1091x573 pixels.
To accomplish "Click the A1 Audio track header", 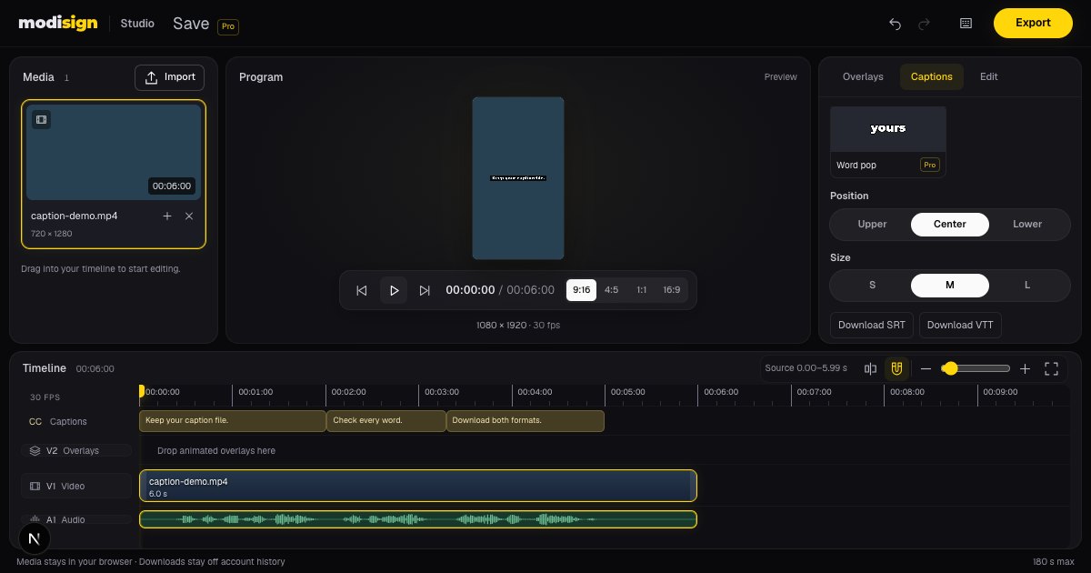I will pos(76,519).
